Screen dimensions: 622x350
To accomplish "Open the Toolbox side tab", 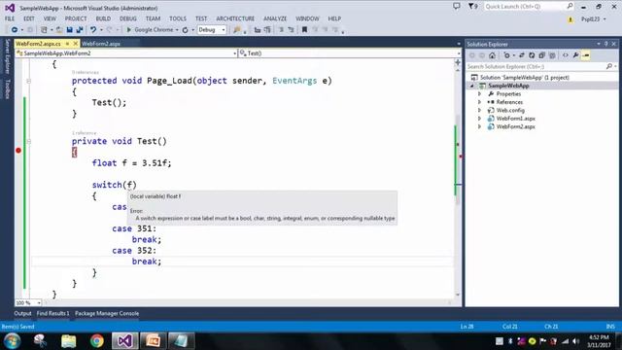I will [7, 88].
